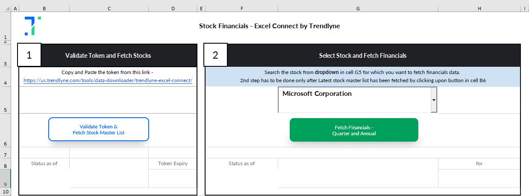529x196 pixels.
Task: Click the 'Validate Token and Fetch Stocks' header
Action: tap(108, 56)
